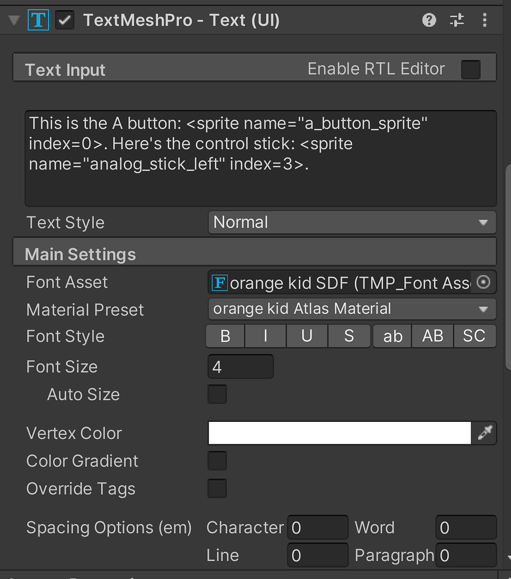Screen dimensions: 511x579
Task: Open the component options kebab menu
Action: [484, 20]
